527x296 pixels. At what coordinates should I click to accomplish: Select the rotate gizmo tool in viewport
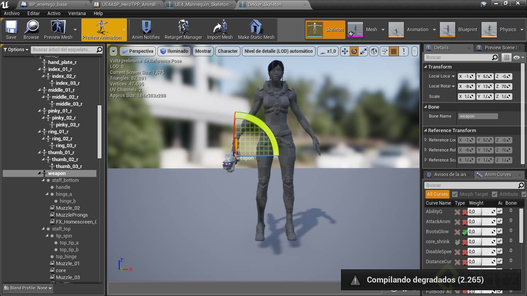pos(354,51)
